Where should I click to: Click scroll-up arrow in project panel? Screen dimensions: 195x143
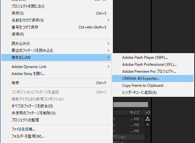pyautogui.click(x=148, y=125)
